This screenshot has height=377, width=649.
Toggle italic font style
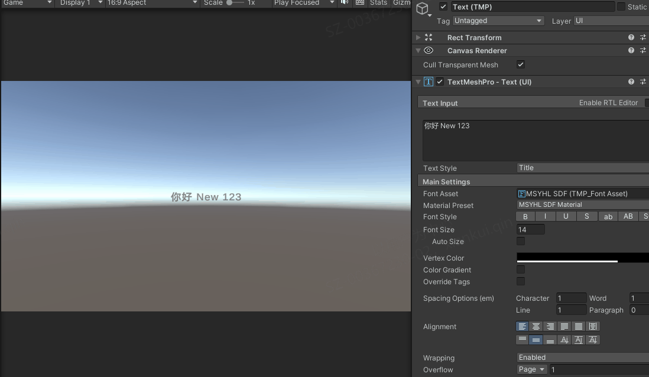point(545,216)
